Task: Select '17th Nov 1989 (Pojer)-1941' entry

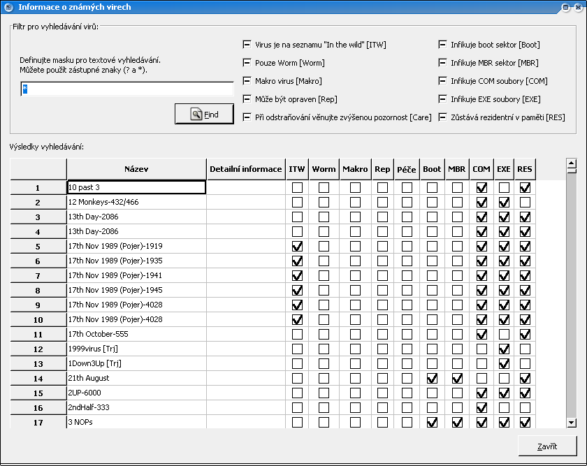Action: (136, 275)
